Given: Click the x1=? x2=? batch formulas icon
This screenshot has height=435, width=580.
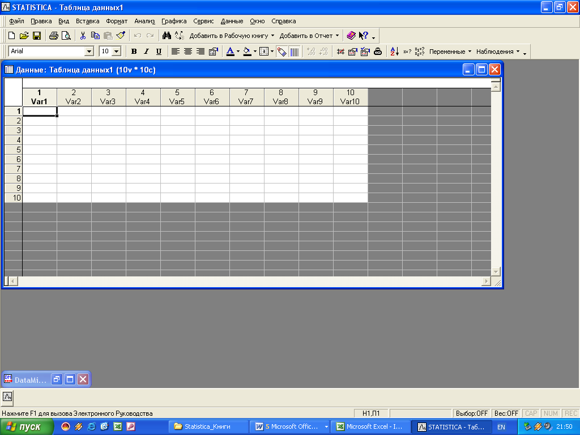Looking at the screenshot, I should pos(420,52).
